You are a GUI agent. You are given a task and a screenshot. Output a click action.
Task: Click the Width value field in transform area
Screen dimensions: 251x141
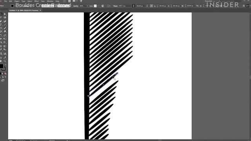click(190, 6)
